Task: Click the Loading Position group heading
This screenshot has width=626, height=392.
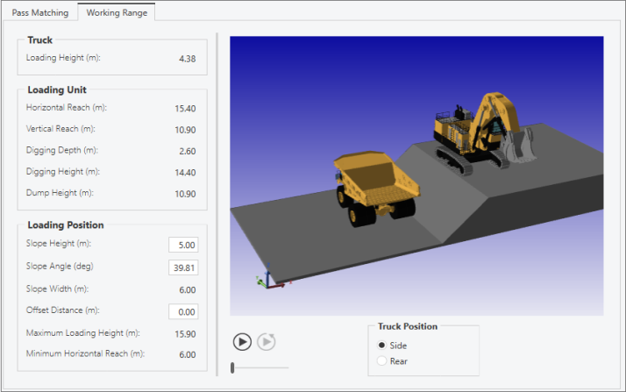Action: point(66,225)
